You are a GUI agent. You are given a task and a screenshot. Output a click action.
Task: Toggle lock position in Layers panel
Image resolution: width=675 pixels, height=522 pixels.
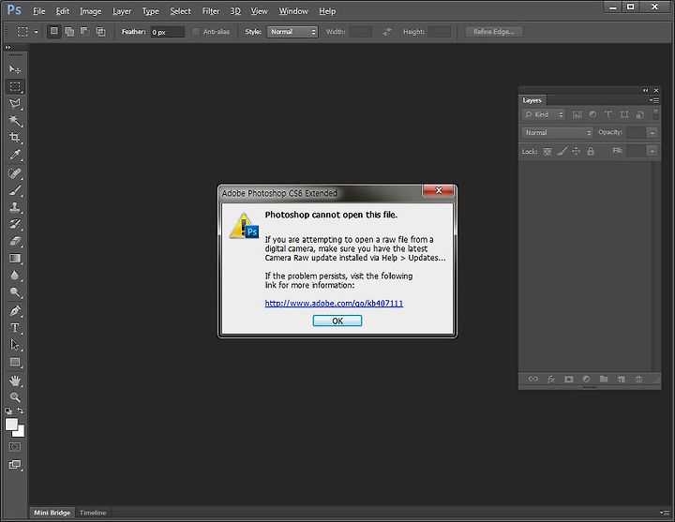[576, 151]
